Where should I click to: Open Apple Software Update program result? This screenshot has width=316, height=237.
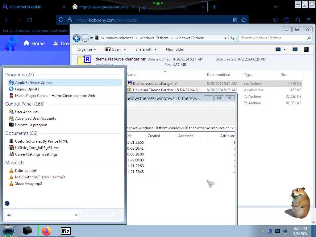[x=65, y=83]
